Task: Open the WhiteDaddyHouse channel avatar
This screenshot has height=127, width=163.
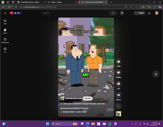Action: (x=62, y=98)
